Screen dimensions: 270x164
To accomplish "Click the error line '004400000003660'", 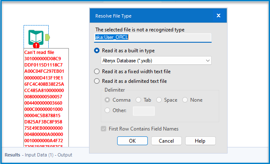I will [x=43, y=103].
